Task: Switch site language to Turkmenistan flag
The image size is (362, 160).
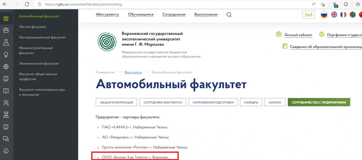Action: (352, 14)
